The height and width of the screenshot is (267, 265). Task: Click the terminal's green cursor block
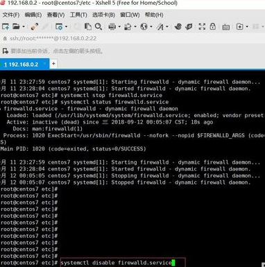pos(173,263)
